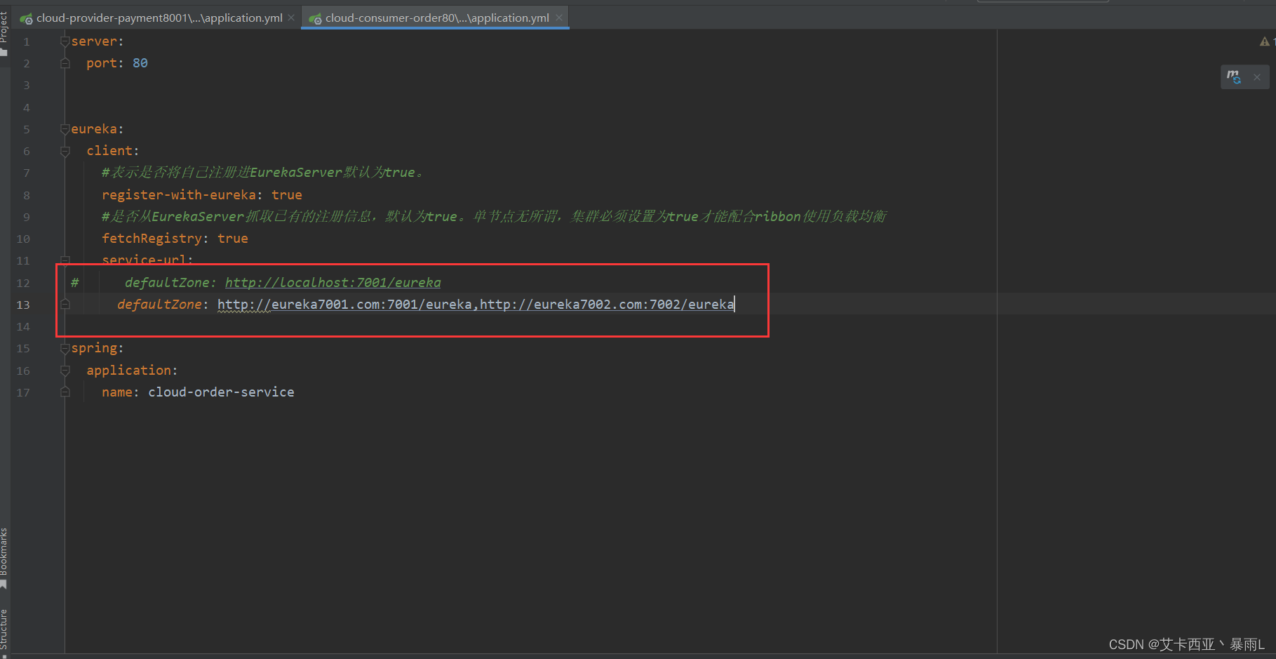
Task: Collapse the application block on line 16
Action: point(65,370)
